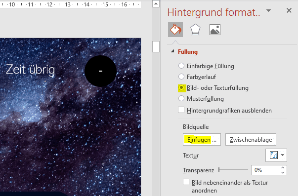Open the Picture (Bild) tab icon
The image size is (298, 196).
coord(215,30)
